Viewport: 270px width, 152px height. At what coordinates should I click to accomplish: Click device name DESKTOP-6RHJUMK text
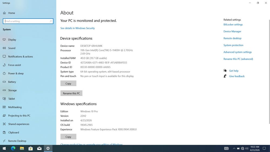91,46
